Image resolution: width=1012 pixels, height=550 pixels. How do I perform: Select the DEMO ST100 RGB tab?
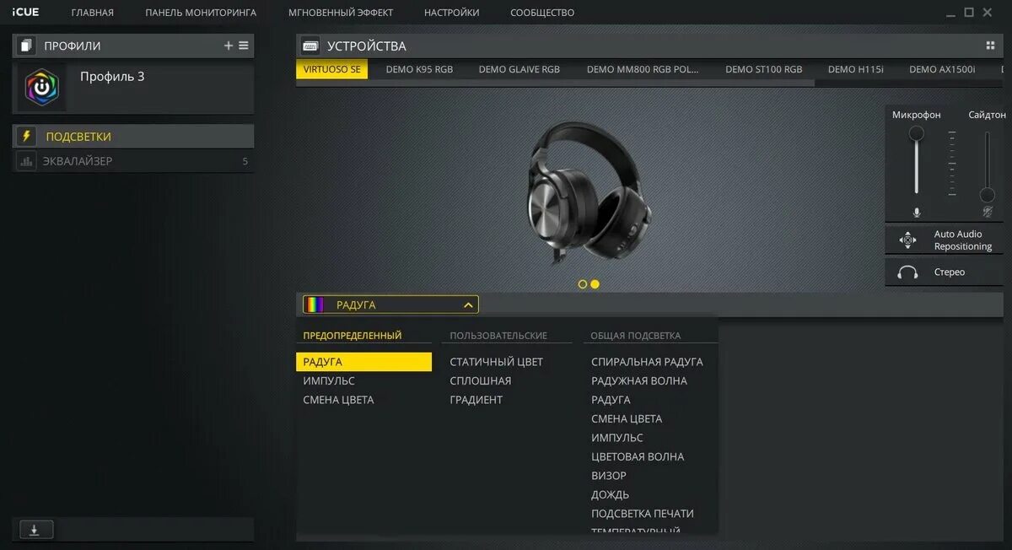pyautogui.click(x=764, y=69)
